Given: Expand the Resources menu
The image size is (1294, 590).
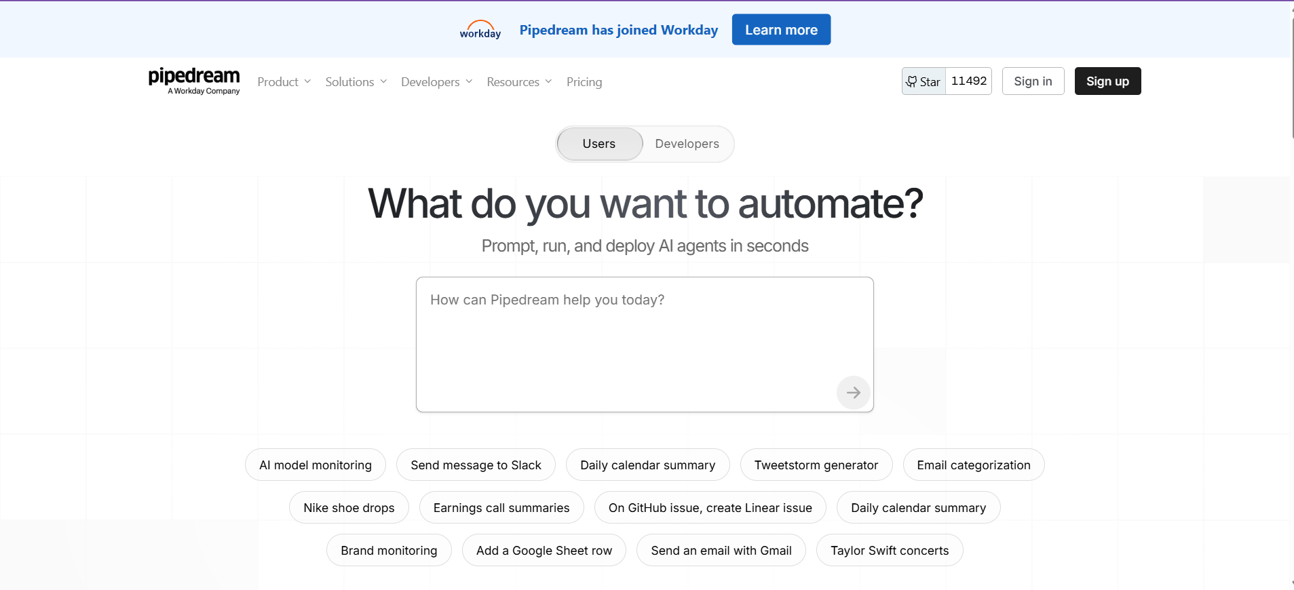Looking at the screenshot, I should click(x=520, y=82).
